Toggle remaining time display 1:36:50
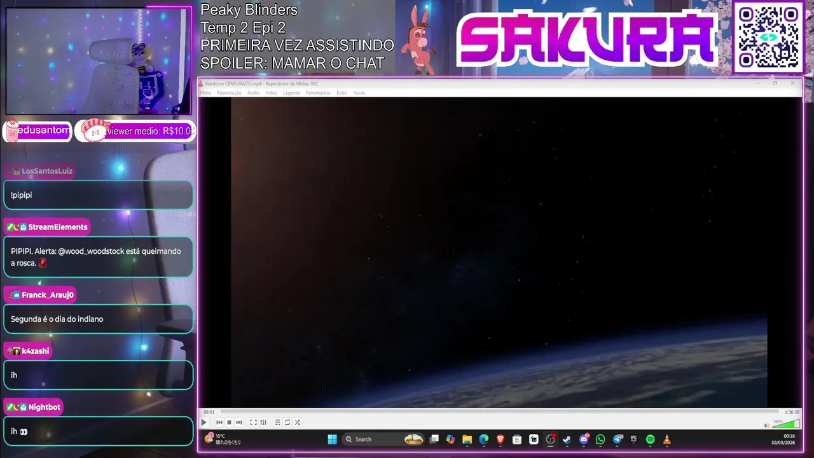 (792, 412)
